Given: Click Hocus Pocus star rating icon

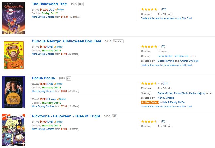Looking at the screenshot, I should [149, 84].
